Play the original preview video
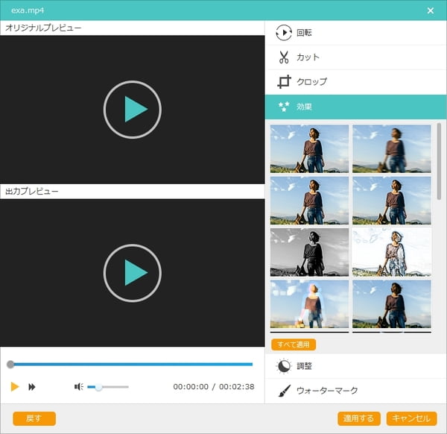This screenshot has width=447, height=434. (133, 110)
